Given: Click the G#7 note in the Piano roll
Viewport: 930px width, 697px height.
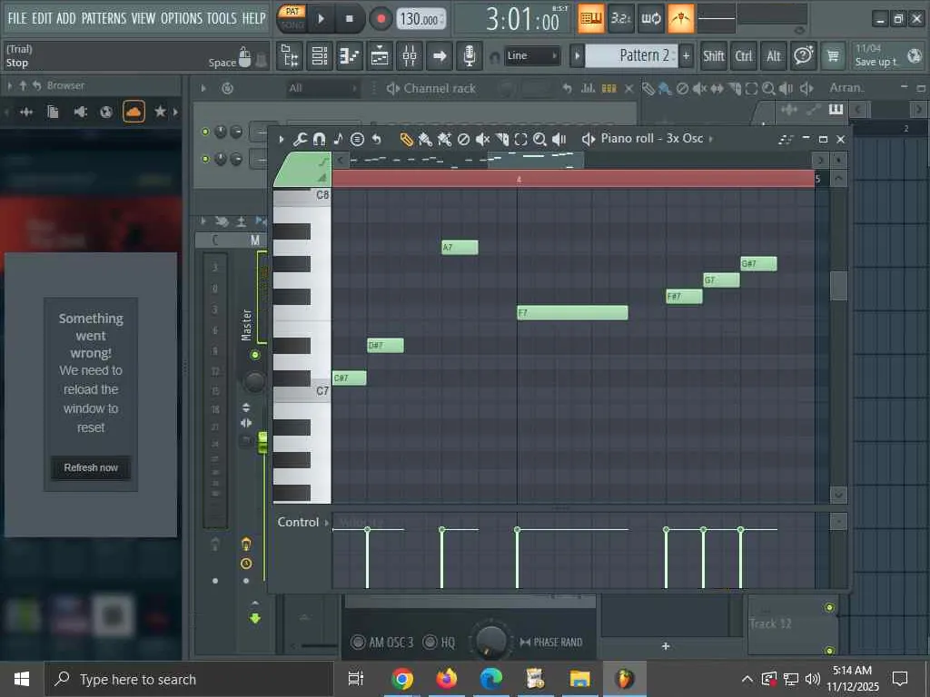Looking at the screenshot, I should click(758, 263).
